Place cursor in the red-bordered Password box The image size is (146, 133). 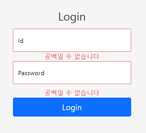tap(72, 73)
